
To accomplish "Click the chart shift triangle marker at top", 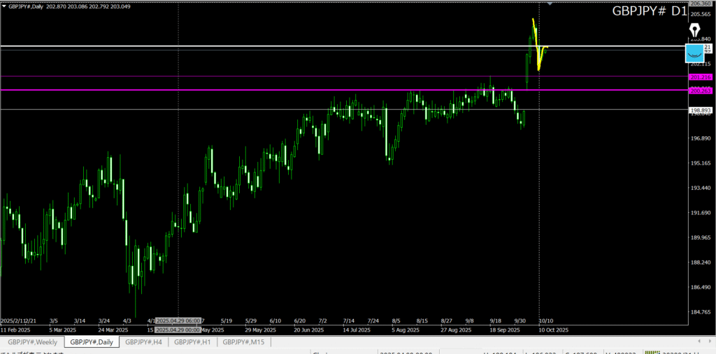I will click(x=550, y=4).
